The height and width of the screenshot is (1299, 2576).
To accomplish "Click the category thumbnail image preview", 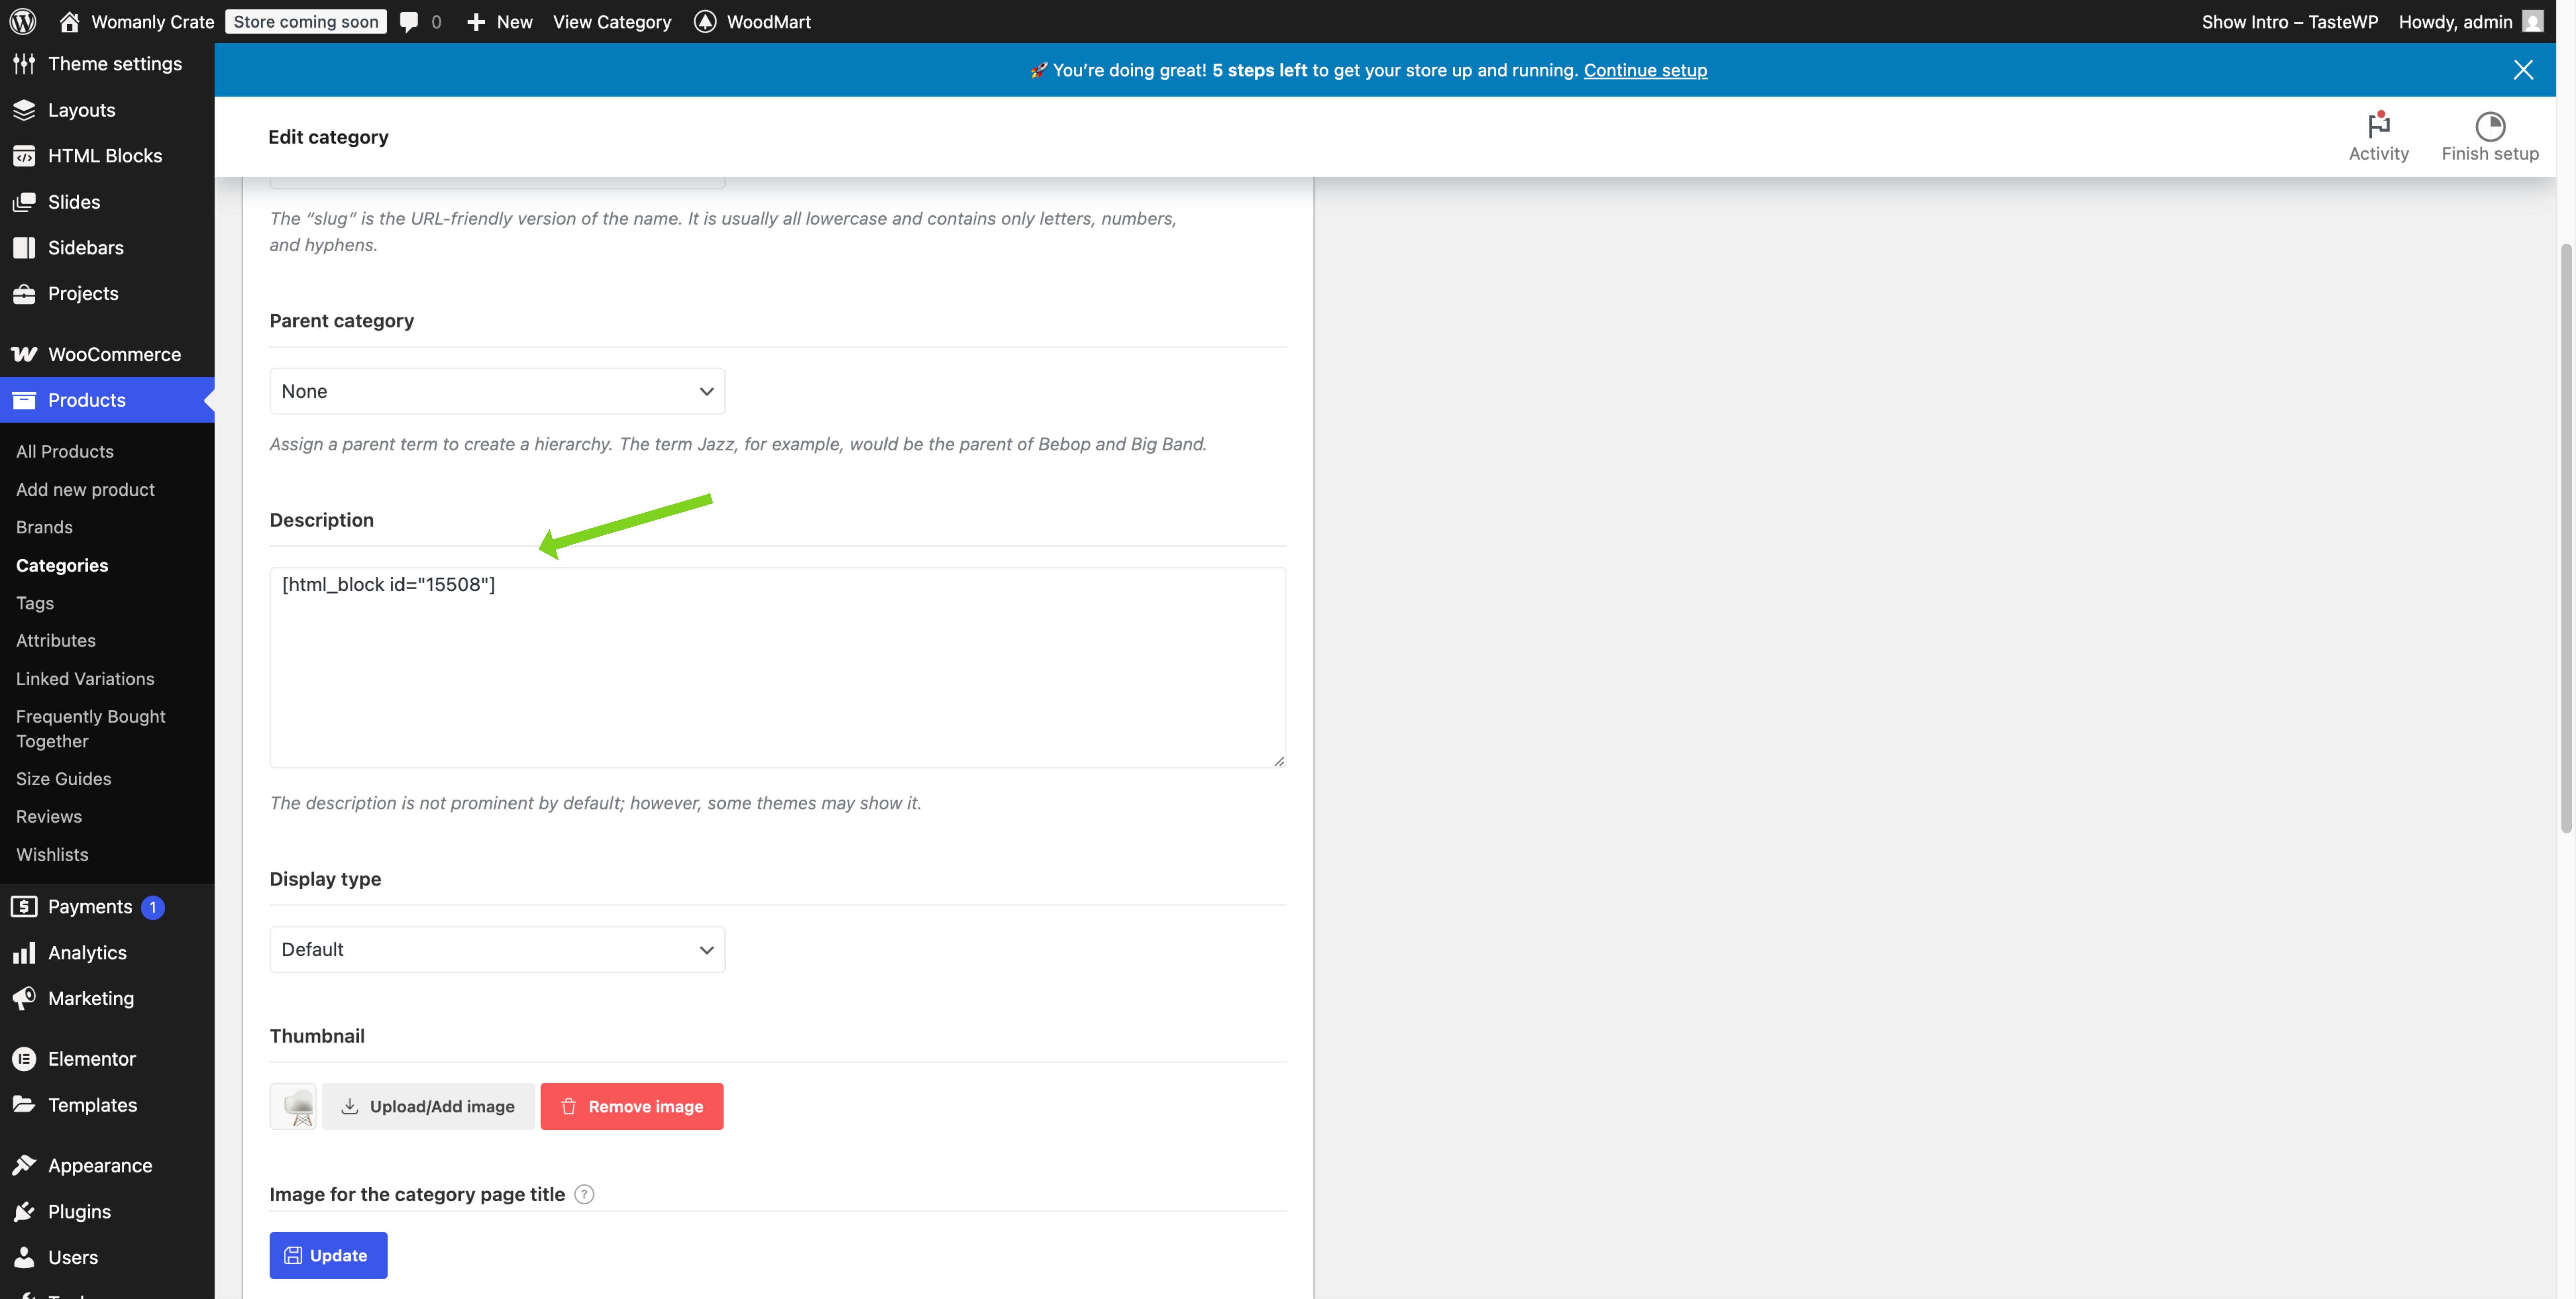I will click(x=293, y=1106).
